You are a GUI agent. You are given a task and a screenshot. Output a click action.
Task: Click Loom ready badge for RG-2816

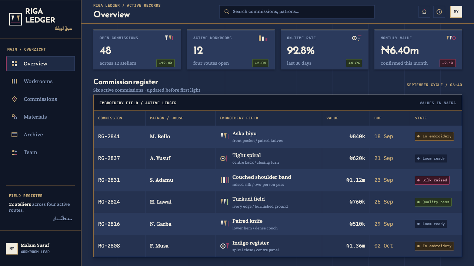click(x=431, y=224)
